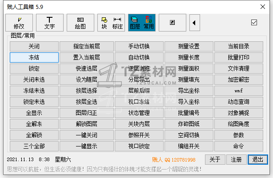Click 一键关闭 button
The width and height of the screenshot is (273, 178).
pos(87,135)
